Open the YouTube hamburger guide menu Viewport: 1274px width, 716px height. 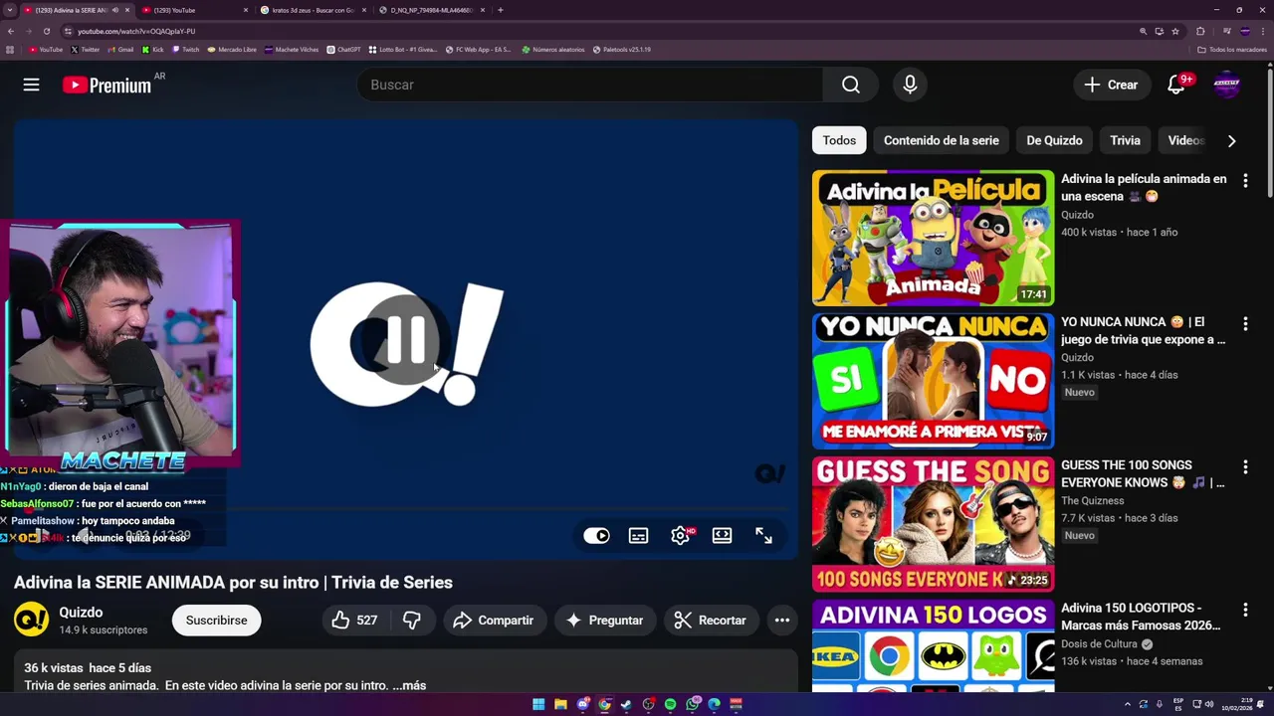[31, 85]
